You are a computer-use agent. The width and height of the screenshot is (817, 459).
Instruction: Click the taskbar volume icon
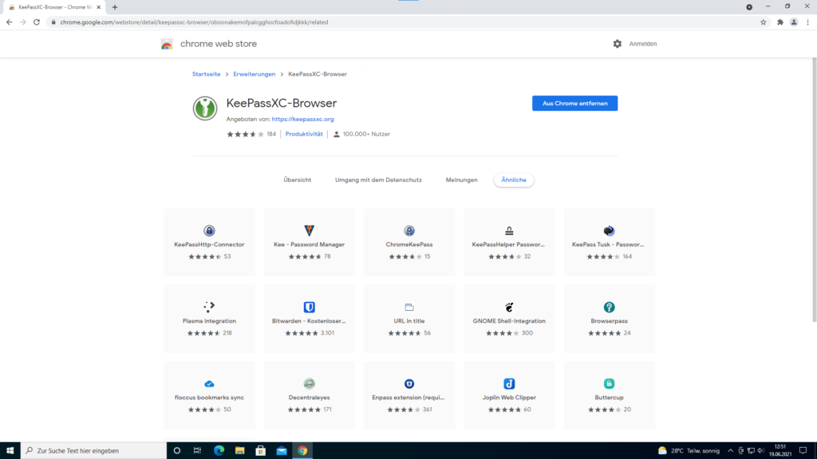[760, 451]
